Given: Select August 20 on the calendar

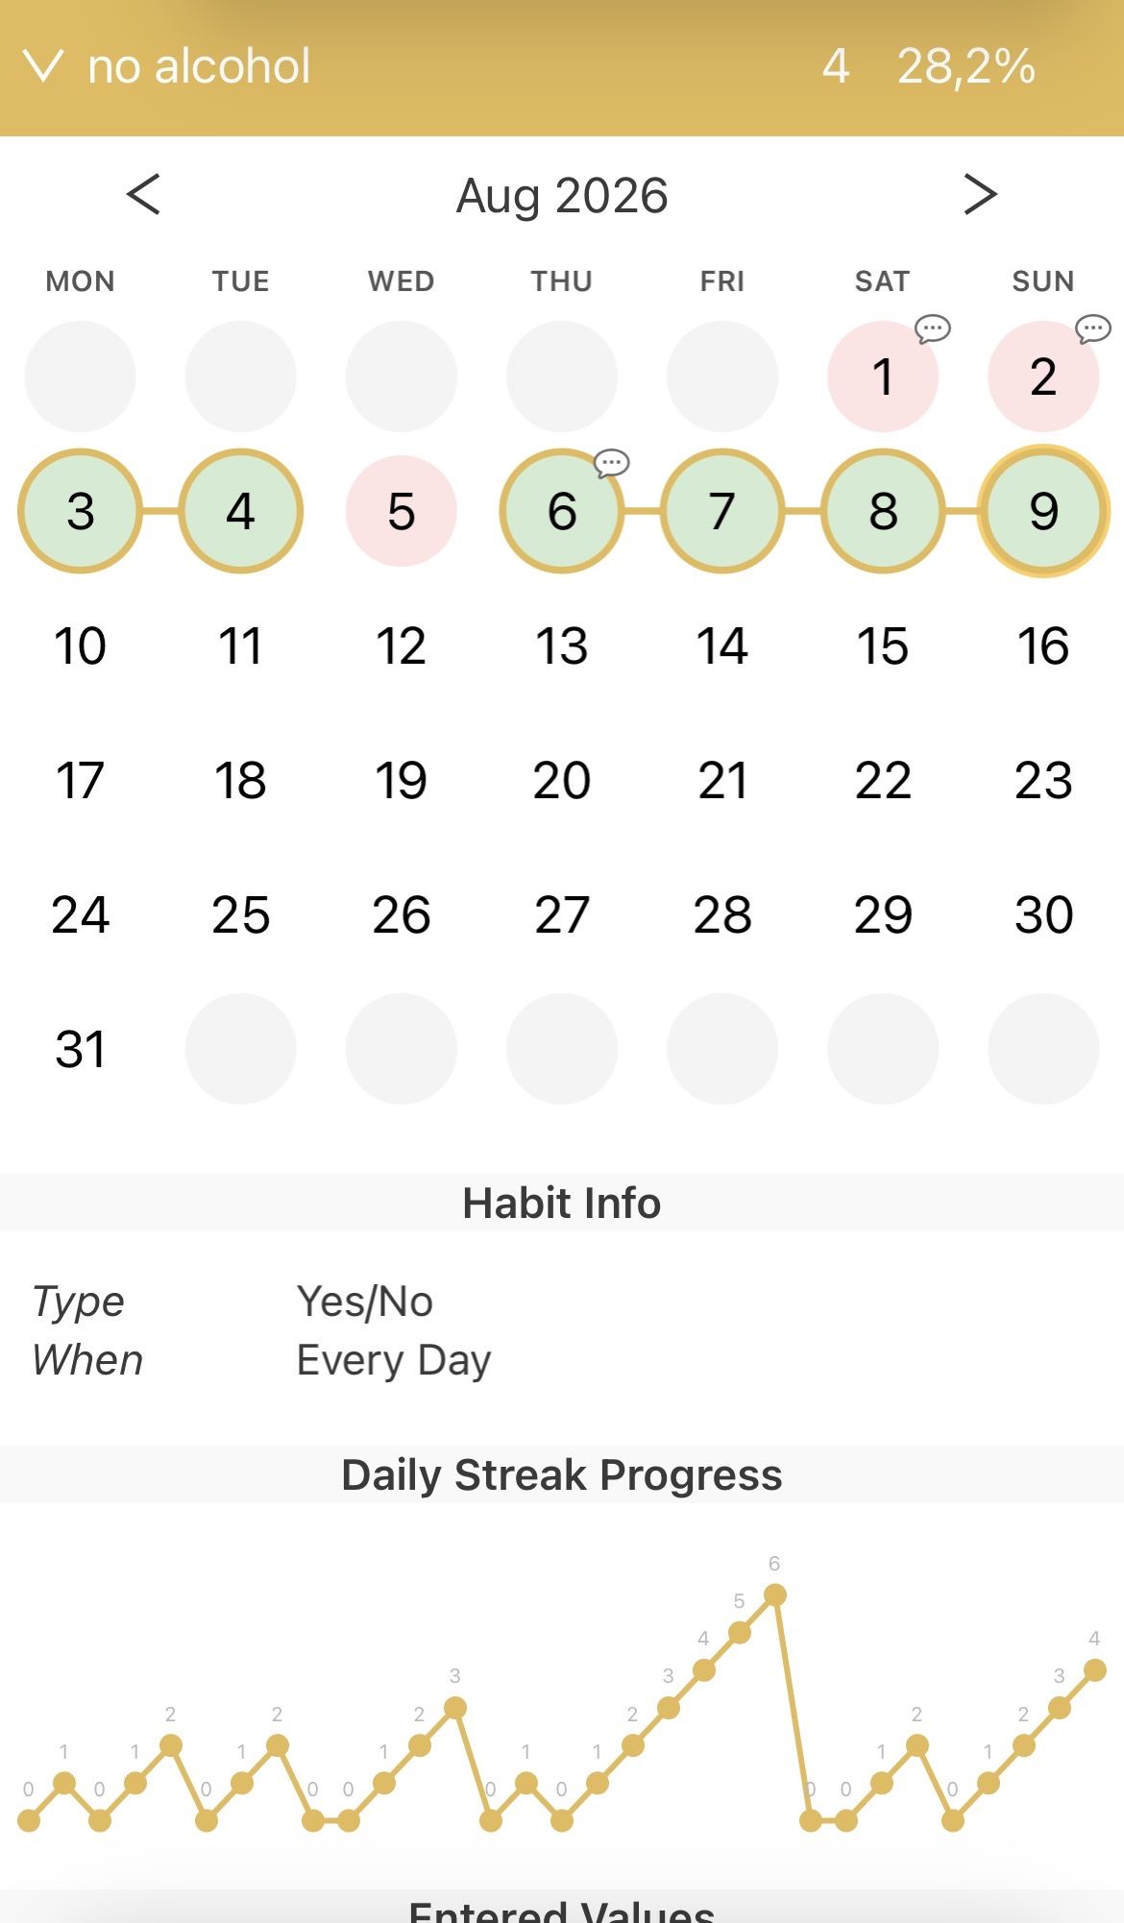Looking at the screenshot, I should [x=562, y=780].
